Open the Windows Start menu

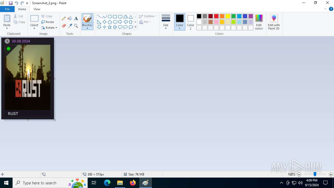point(6,183)
